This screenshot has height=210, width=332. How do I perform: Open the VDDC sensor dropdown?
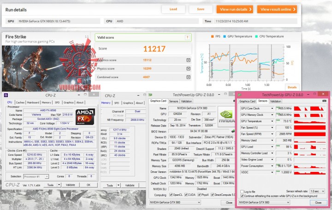click(272, 172)
